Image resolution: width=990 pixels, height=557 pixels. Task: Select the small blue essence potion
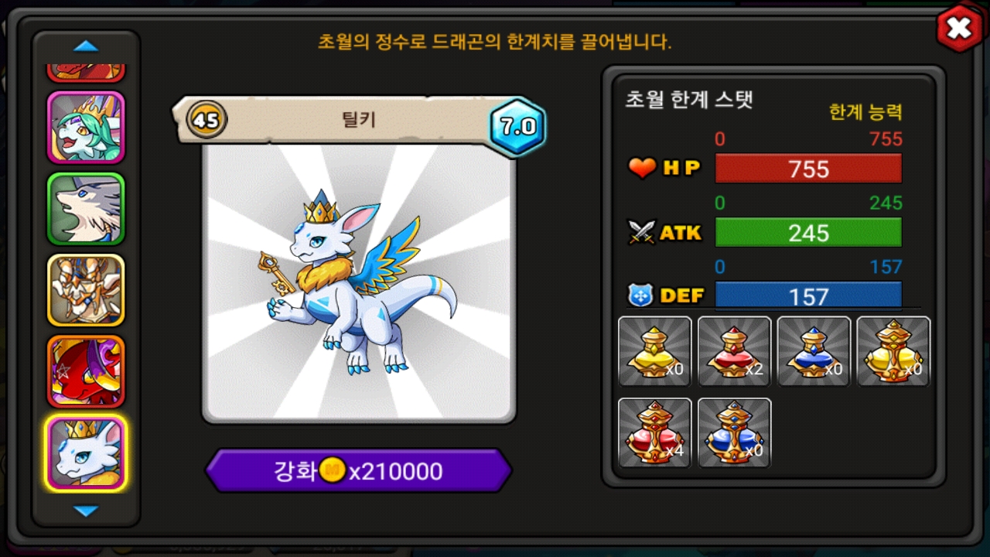814,351
